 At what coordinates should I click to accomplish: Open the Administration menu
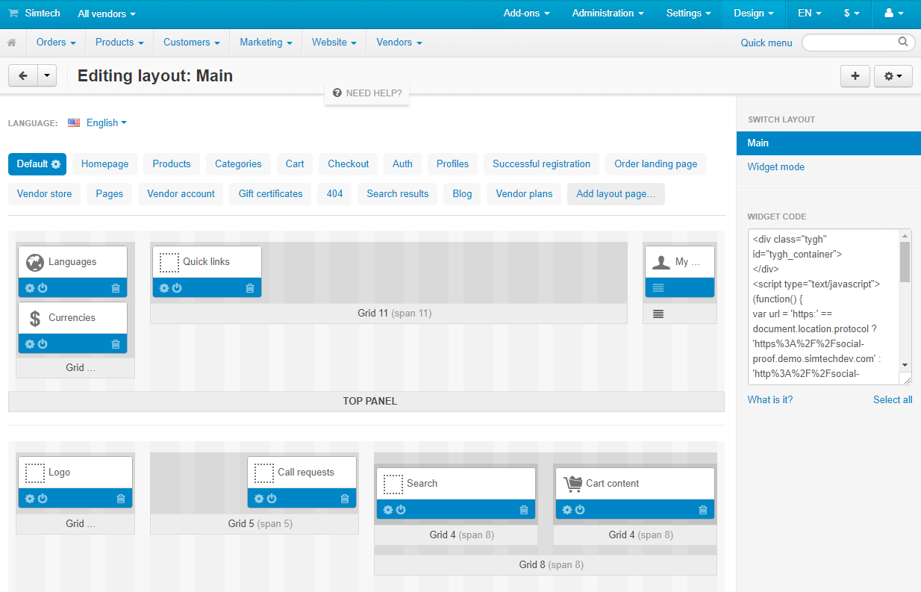coord(608,13)
